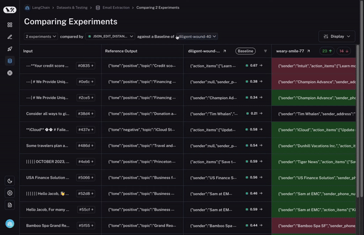Toggle the 14 regressed results filter
The height and width of the screenshot is (235, 364).
[344, 51]
